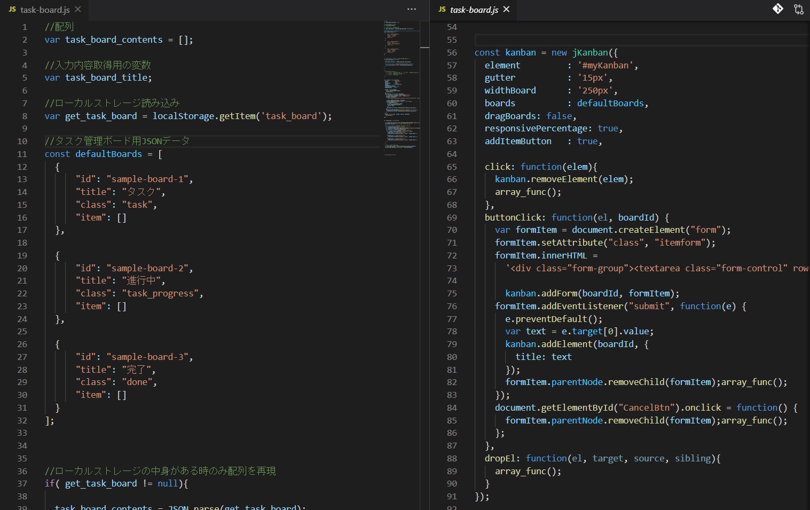Click the JS file icon on the italic tab
Viewport: 810px width, 510px height.
click(442, 10)
